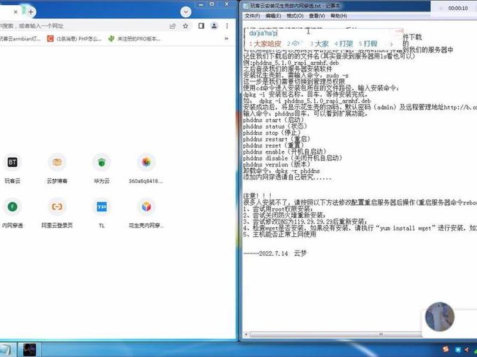
Task: Open the 阿里云登录页 shortcut tile
Action: click(57, 213)
